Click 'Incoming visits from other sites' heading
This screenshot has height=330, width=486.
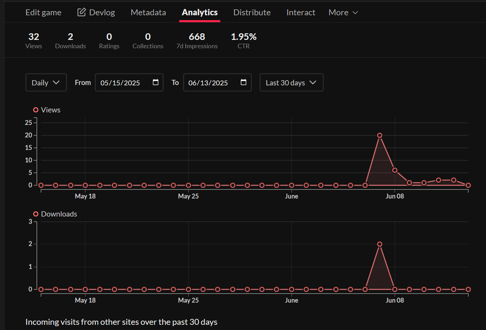coord(121,322)
